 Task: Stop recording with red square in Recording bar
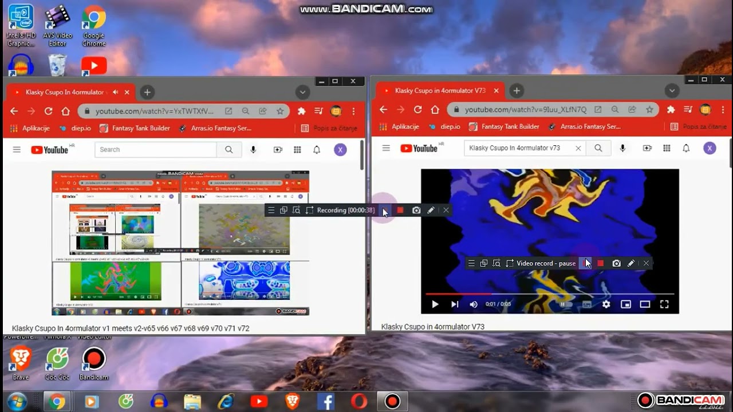coord(400,210)
